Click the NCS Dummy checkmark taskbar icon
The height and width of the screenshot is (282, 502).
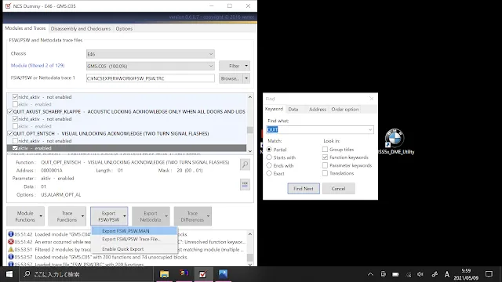[x=202, y=274]
